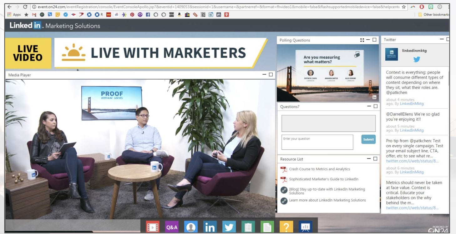Minimize the Questions? panel
Viewport: 456px width, 234px height.
[x=369, y=106]
